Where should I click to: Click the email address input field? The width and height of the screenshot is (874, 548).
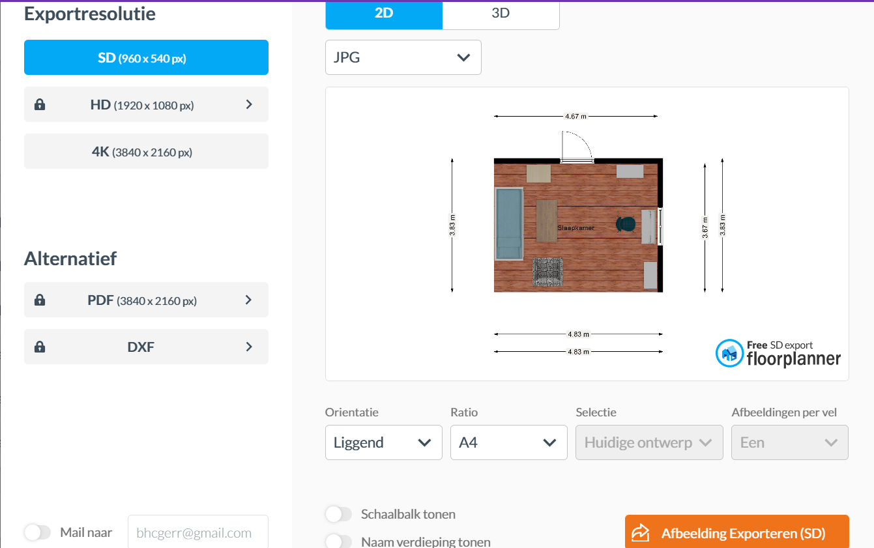(197, 532)
